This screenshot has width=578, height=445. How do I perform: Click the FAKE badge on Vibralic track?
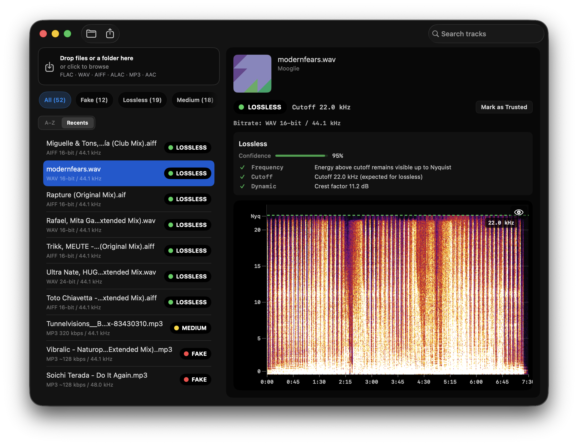click(x=195, y=354)
